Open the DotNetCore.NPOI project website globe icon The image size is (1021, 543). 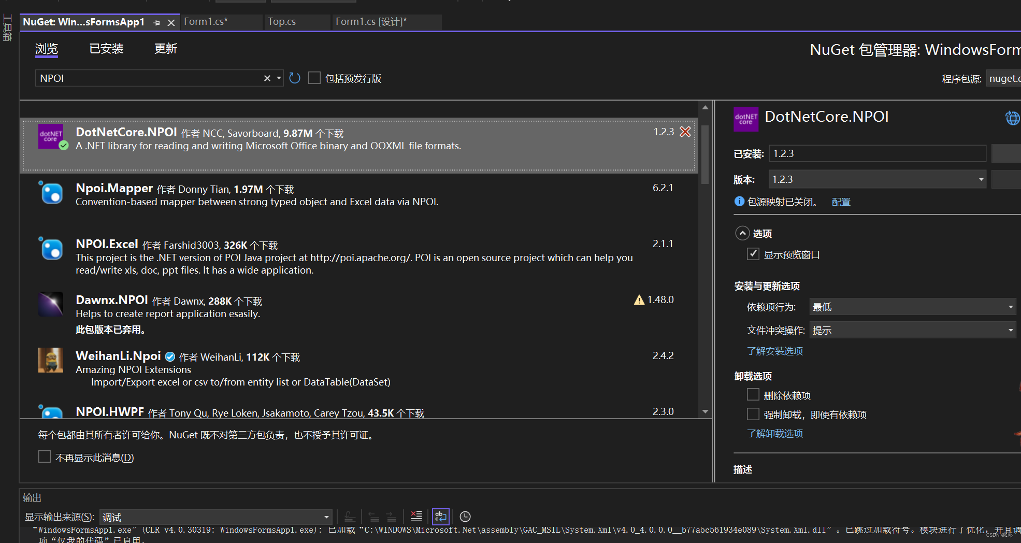(x=1012, y=118)
